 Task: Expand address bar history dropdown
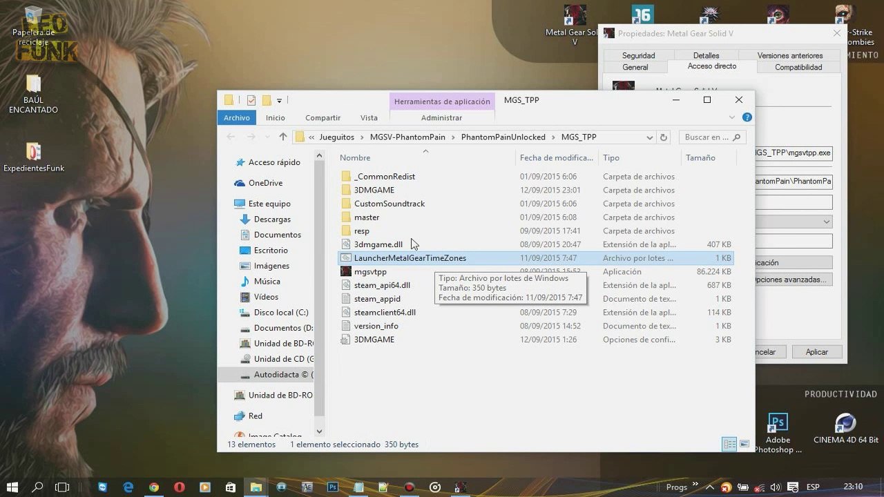(651, 137)
